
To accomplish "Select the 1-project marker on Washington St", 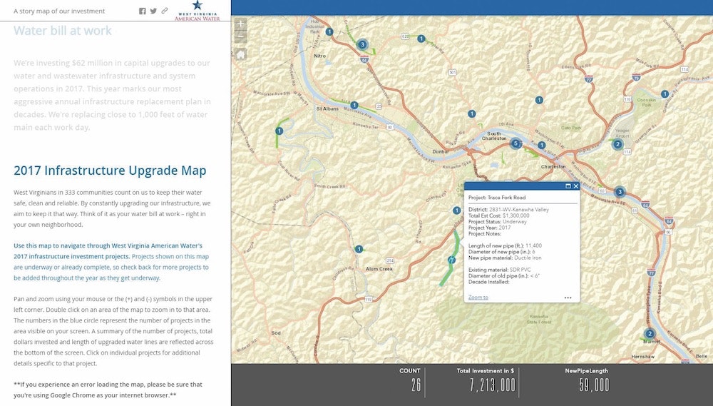I will 542,145.
